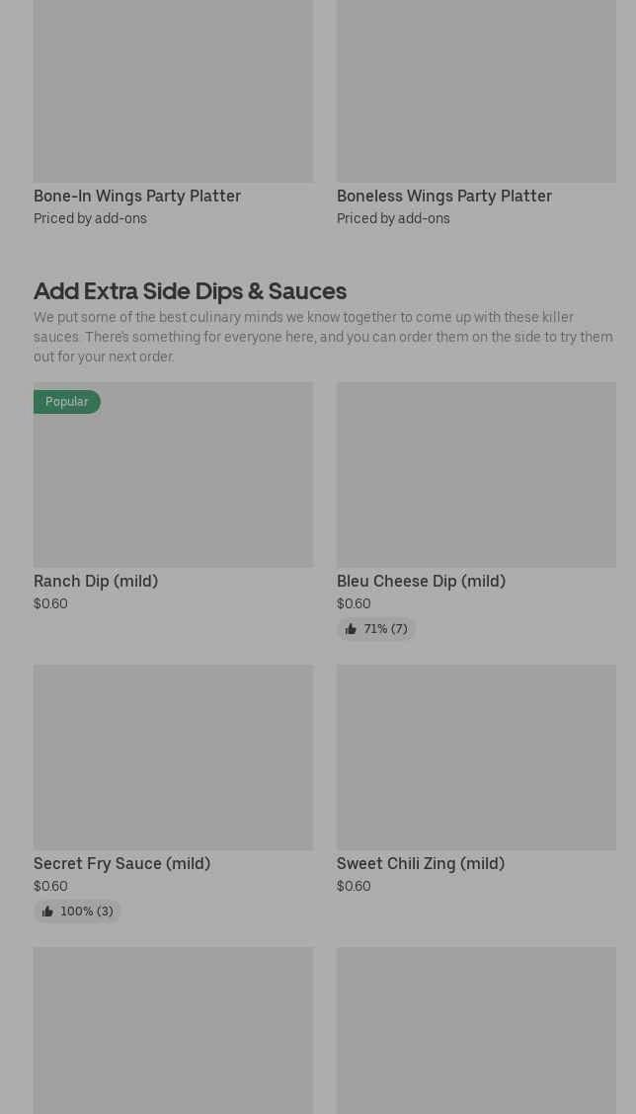This screenshot has width=636, height=1114.
Task: Click the $0.60 price under Sweet Chili Zing
Action: [354, 886]
